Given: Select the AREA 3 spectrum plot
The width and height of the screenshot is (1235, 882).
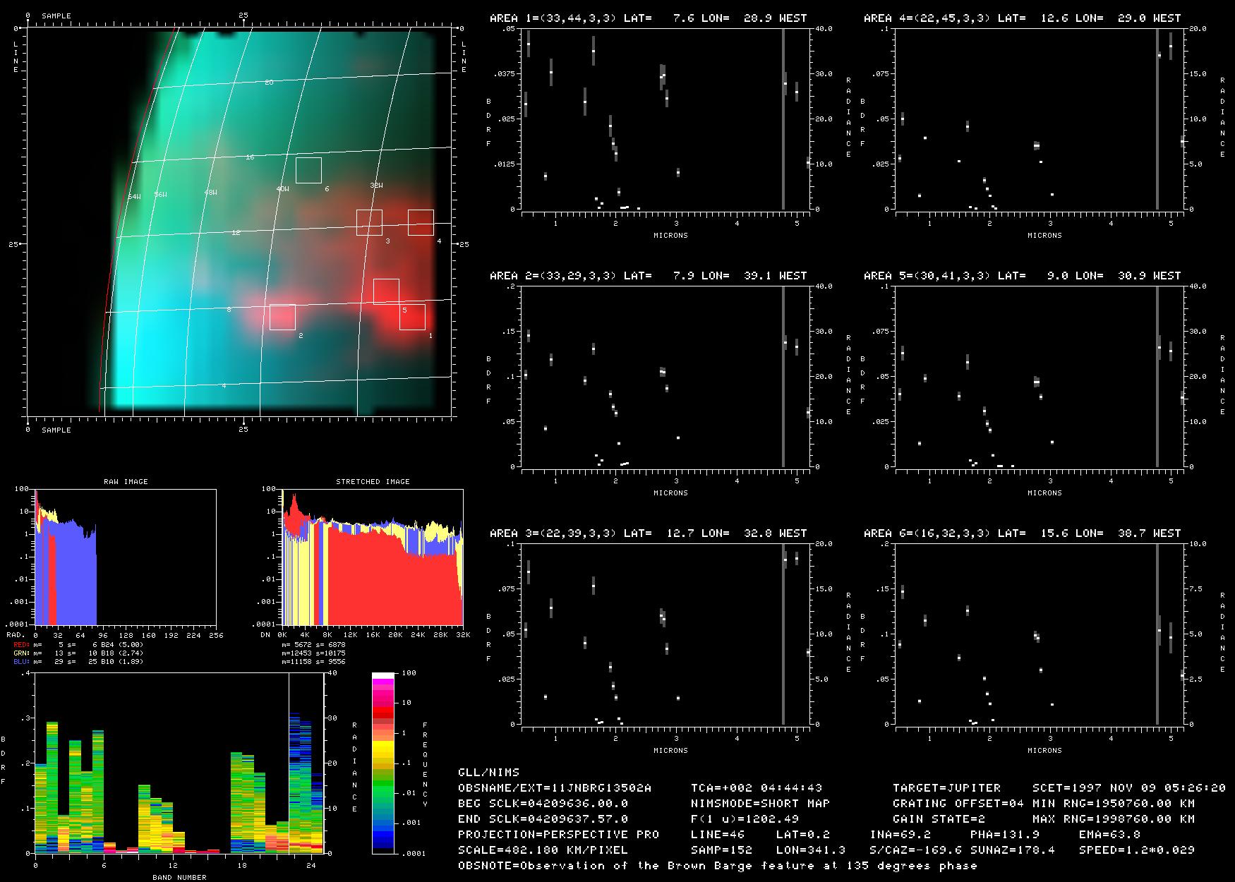Looking at the screenshot, I should pyautogui.click(x=663, y=634).
